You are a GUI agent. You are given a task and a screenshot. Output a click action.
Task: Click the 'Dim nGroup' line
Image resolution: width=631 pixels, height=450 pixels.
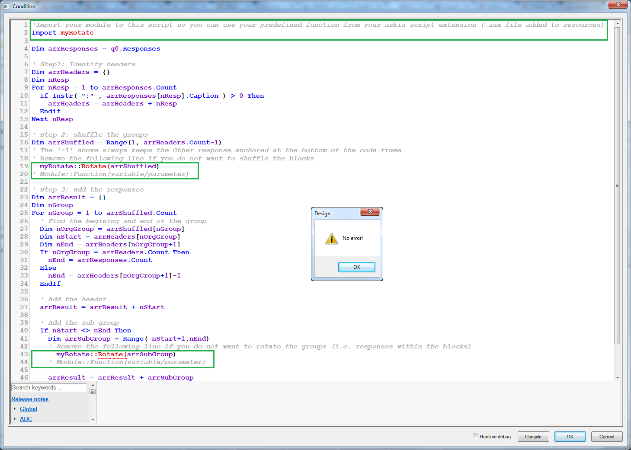52,205
